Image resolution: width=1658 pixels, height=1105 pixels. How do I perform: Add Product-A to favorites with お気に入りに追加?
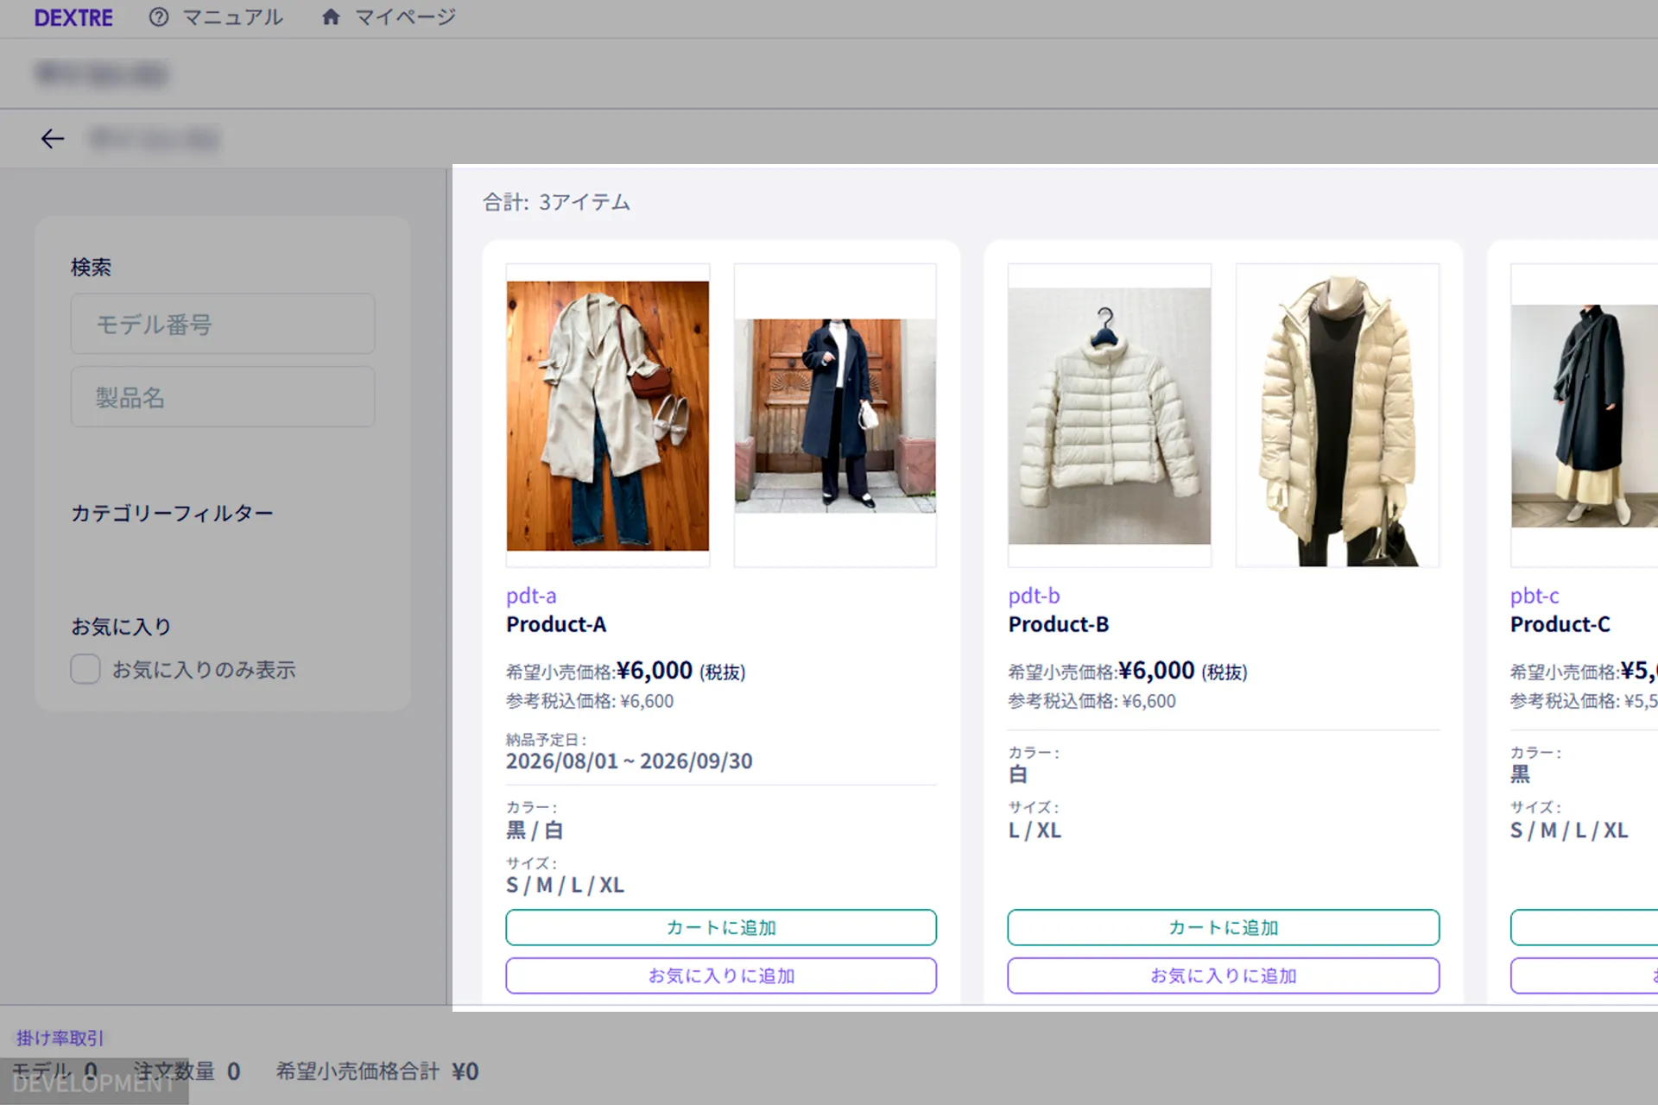pyautogui.click(x=721, y=976)
